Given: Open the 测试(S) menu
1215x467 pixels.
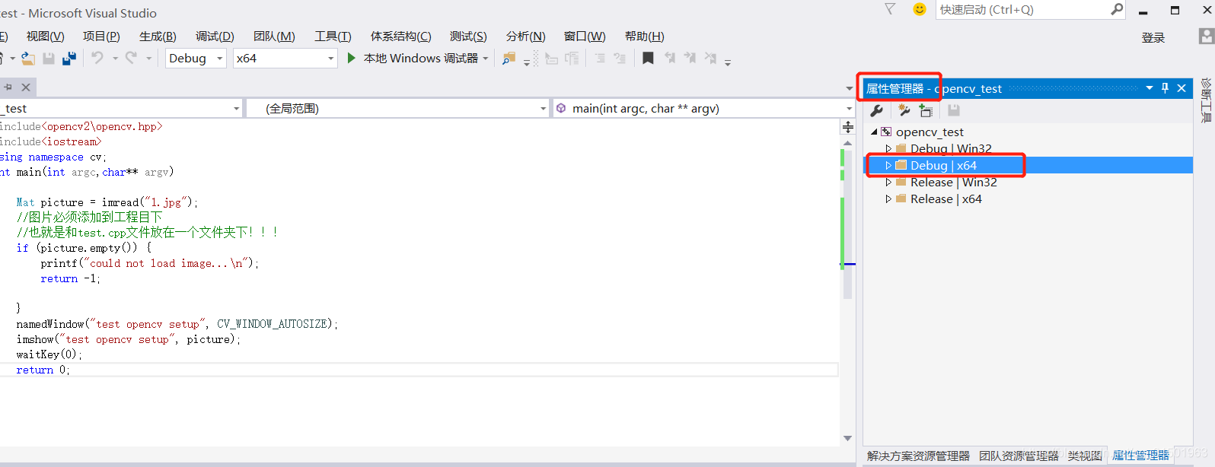Looking at the screenshot, I should point(468,37).
